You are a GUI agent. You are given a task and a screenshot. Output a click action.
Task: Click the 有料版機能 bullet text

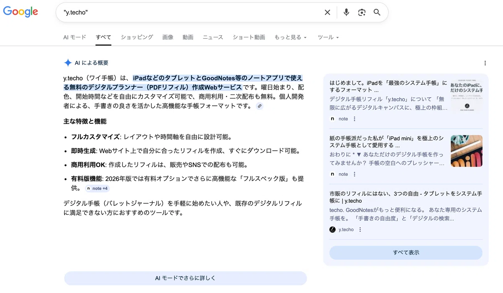point(187,183)
